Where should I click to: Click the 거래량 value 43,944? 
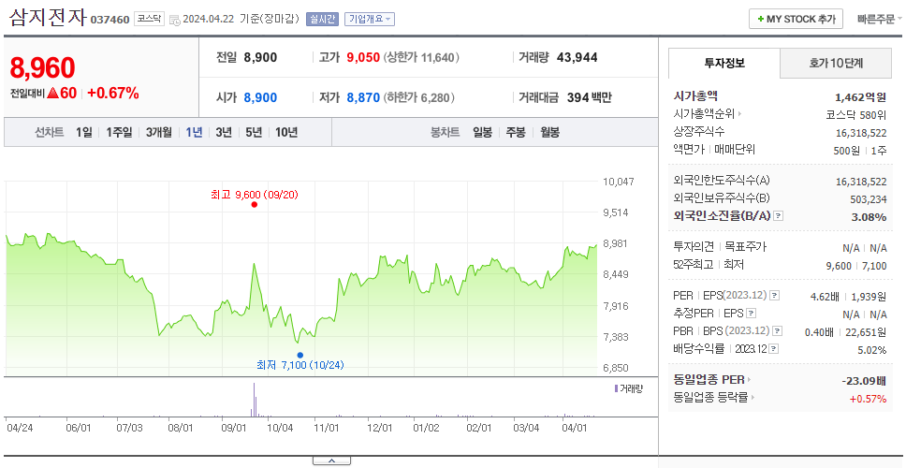coord(577,58)
